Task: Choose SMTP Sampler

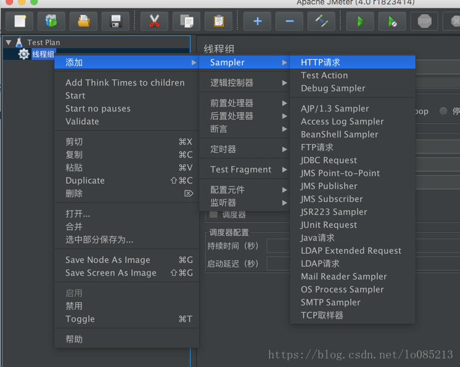Action: pos(353,302)
